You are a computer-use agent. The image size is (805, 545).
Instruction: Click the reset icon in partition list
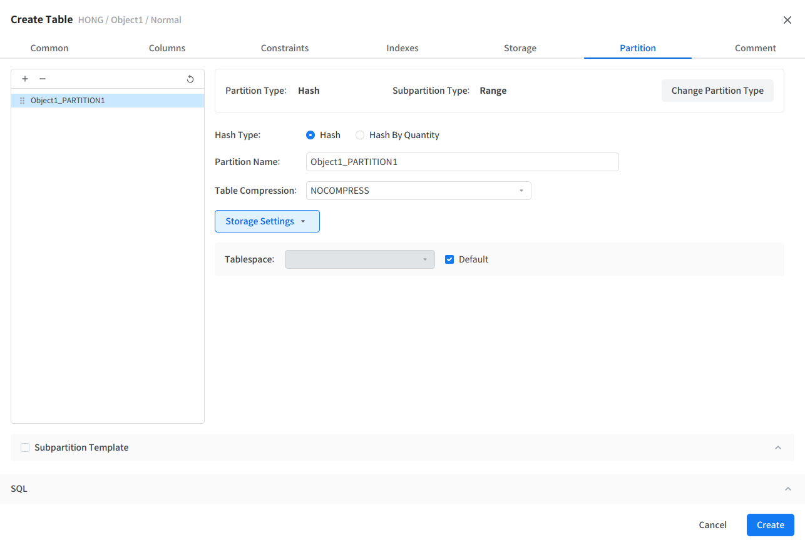pos(190,79)
